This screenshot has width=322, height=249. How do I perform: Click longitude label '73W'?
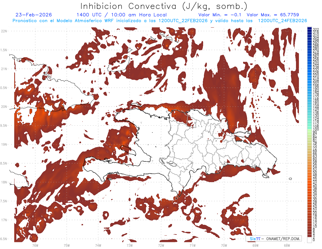130,245
